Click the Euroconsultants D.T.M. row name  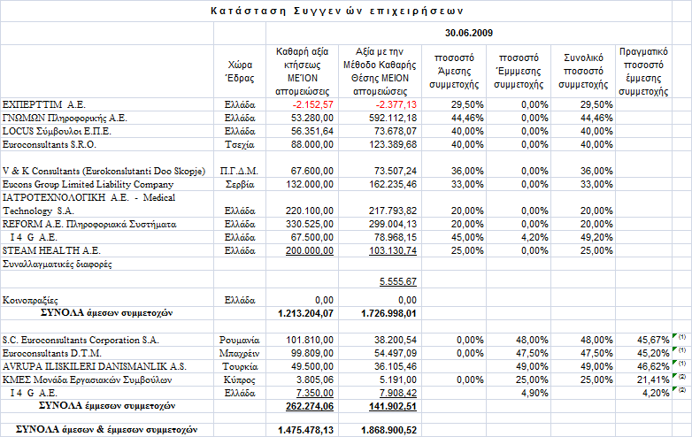click(x=52, y=353)
